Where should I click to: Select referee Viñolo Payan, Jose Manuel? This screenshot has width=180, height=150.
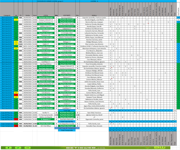click(94, 37)
